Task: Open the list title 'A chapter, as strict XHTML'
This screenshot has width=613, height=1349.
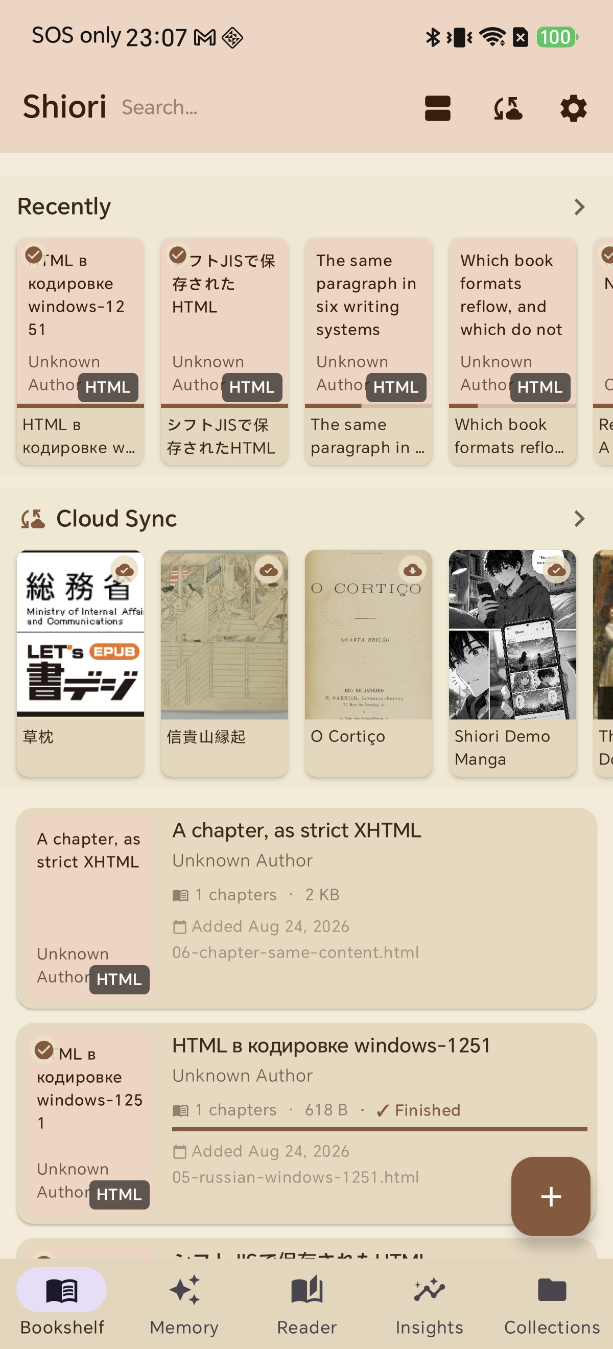Action: 296,830
